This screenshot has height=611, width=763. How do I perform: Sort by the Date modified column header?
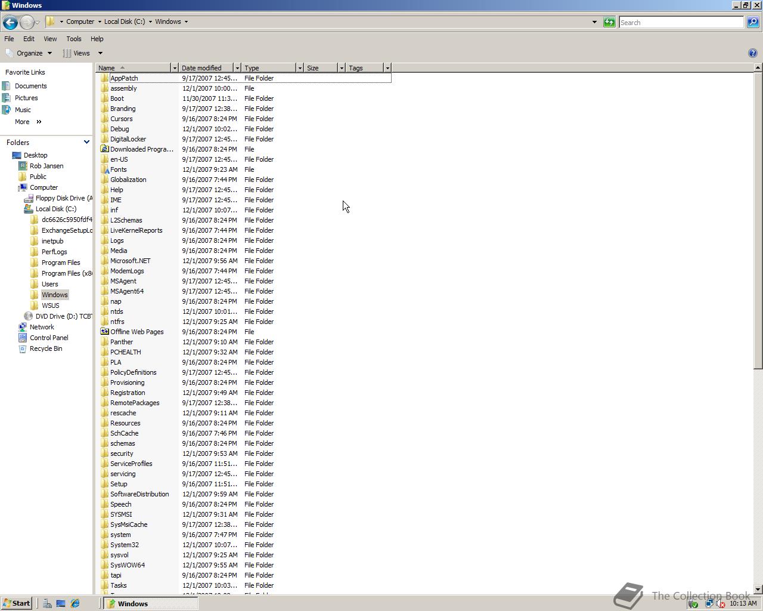coord(206,68)
